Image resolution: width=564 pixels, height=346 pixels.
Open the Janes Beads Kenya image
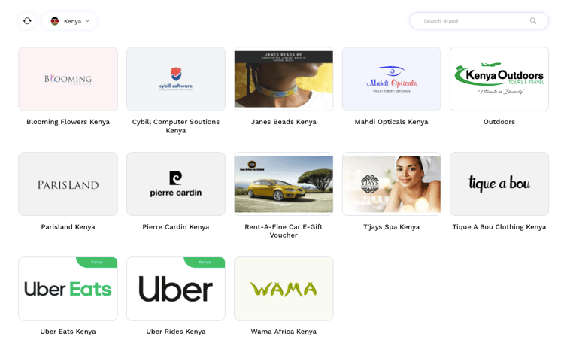284,79
